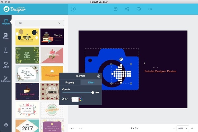Image resolution: width=198 pixels, height=132 pixels.
Task: Click the back arrow button
Action: coord(73,9)
